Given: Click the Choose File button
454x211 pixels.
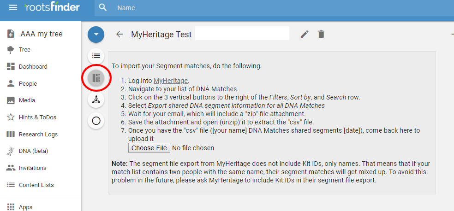Looking at the screenshot, I should (x=149, y=148).
